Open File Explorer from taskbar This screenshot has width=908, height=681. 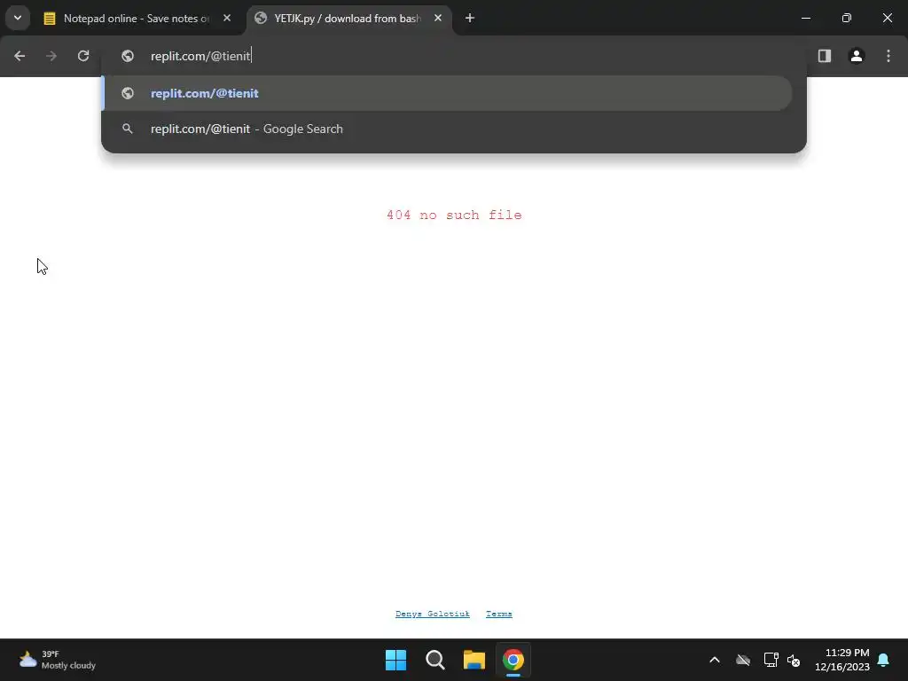pyautogui.click(x=474, y=660)
